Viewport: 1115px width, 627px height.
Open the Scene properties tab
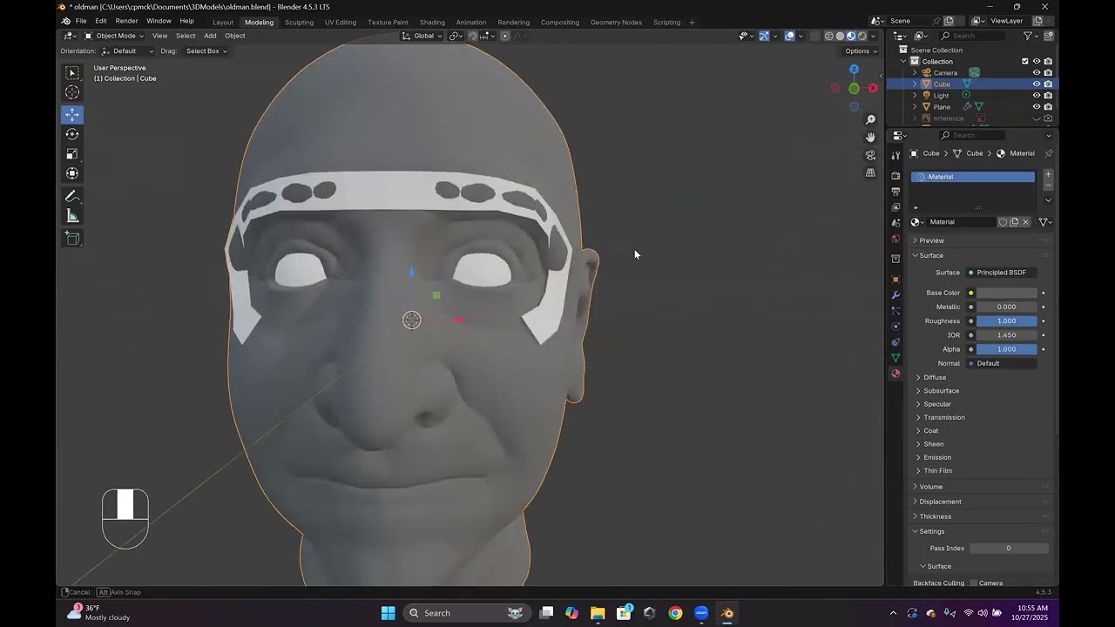click(895, 223)
